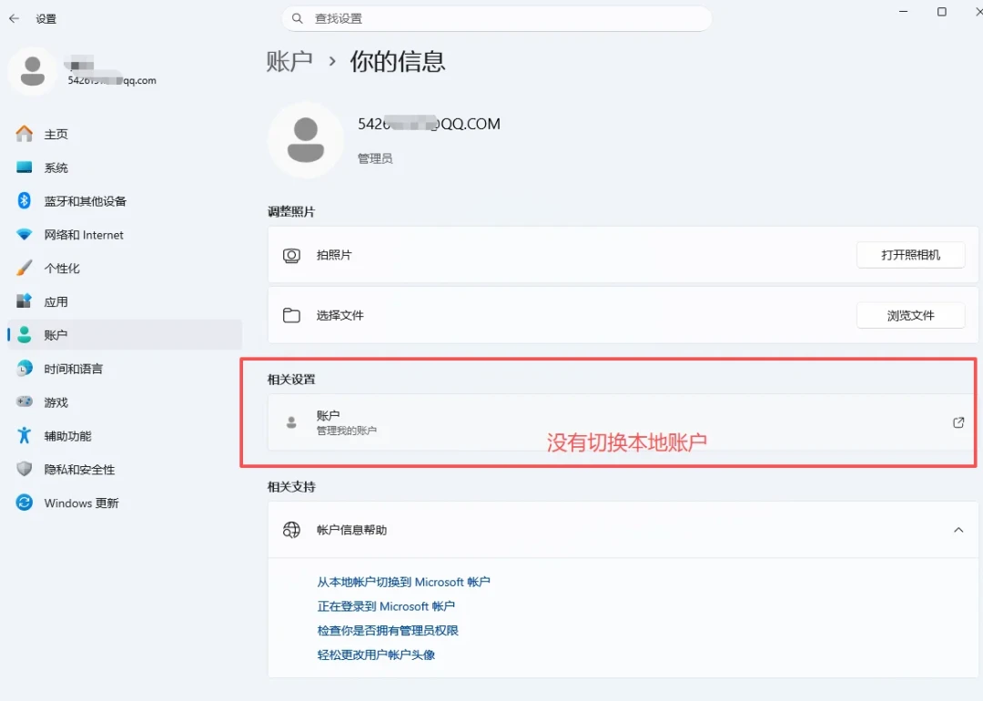Click the apps icon next to 应用

click(25, 301)
